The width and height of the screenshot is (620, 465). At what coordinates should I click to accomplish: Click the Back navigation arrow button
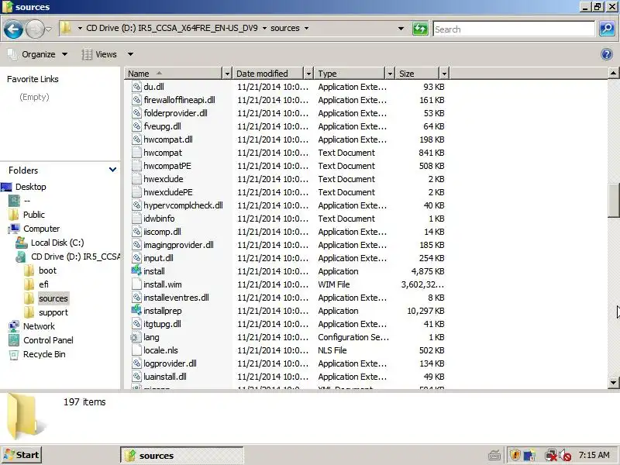point(13,29)
